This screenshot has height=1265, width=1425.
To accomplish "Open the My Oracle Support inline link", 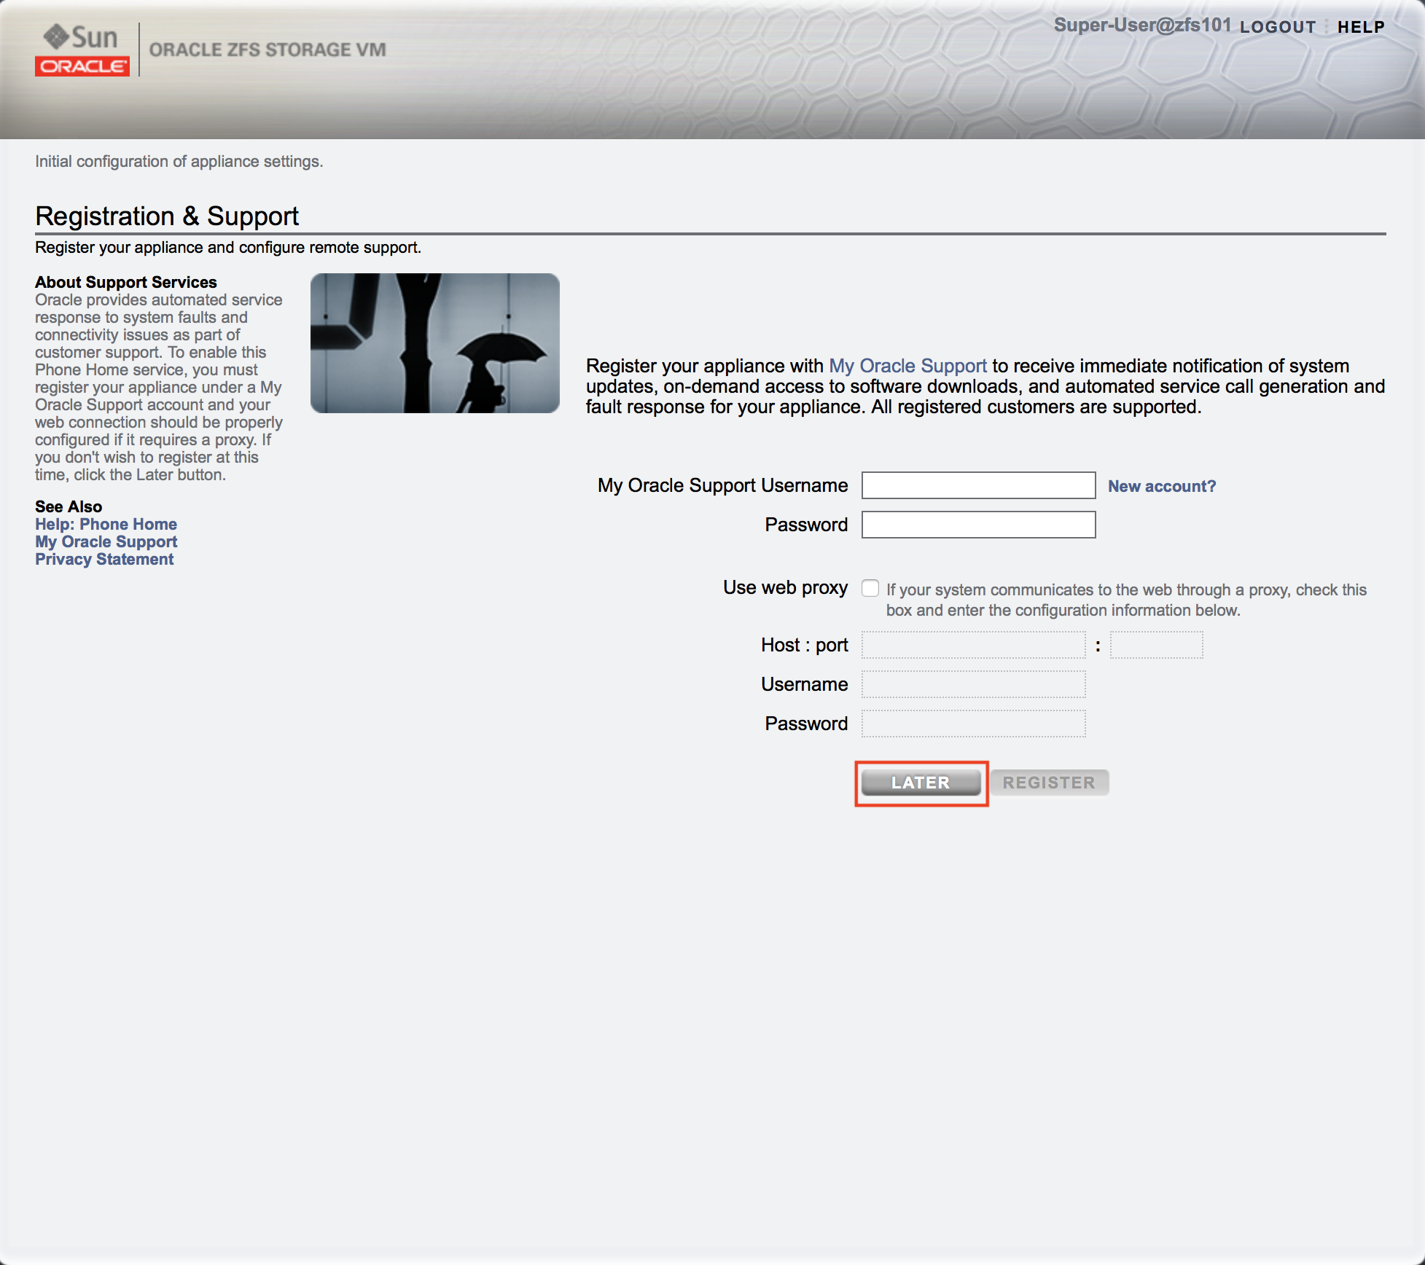I will click(907, 366).
